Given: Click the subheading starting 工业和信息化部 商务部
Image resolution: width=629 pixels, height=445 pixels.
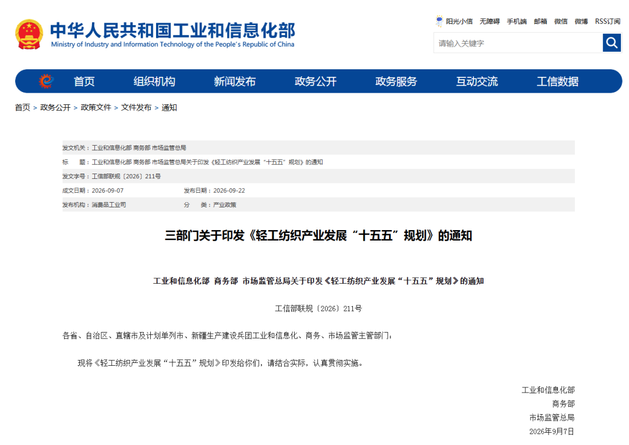Looking at the screenshot, I should (x=319, y=281).
